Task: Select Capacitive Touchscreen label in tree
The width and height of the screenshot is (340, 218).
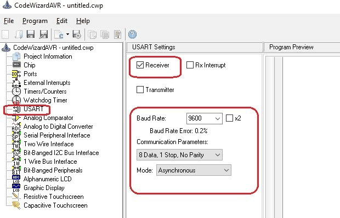Action: pyautogui.click(x=55, y=205)
